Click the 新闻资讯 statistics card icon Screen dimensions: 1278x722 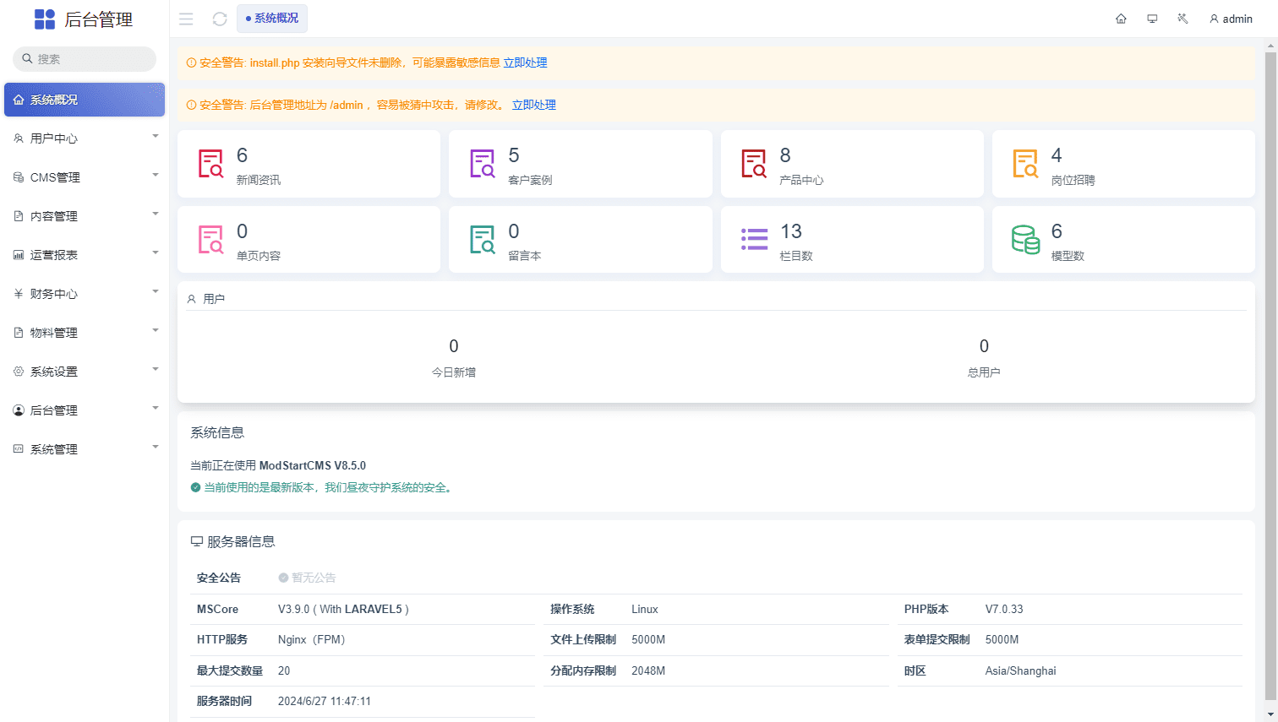point(211,163)
